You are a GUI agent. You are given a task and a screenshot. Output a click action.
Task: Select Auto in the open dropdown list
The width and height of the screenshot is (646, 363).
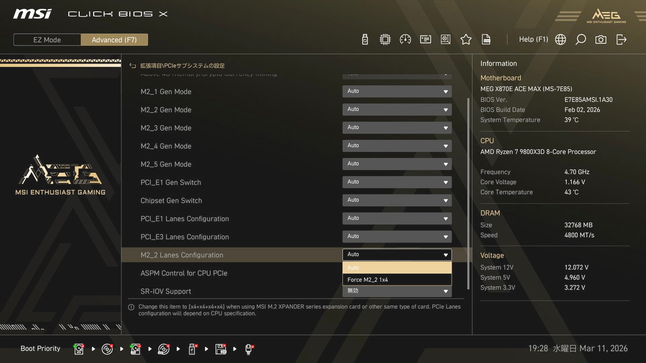coord(397,268)
